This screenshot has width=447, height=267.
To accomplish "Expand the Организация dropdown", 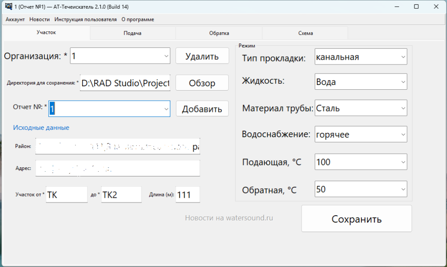I will pos(166,56).
